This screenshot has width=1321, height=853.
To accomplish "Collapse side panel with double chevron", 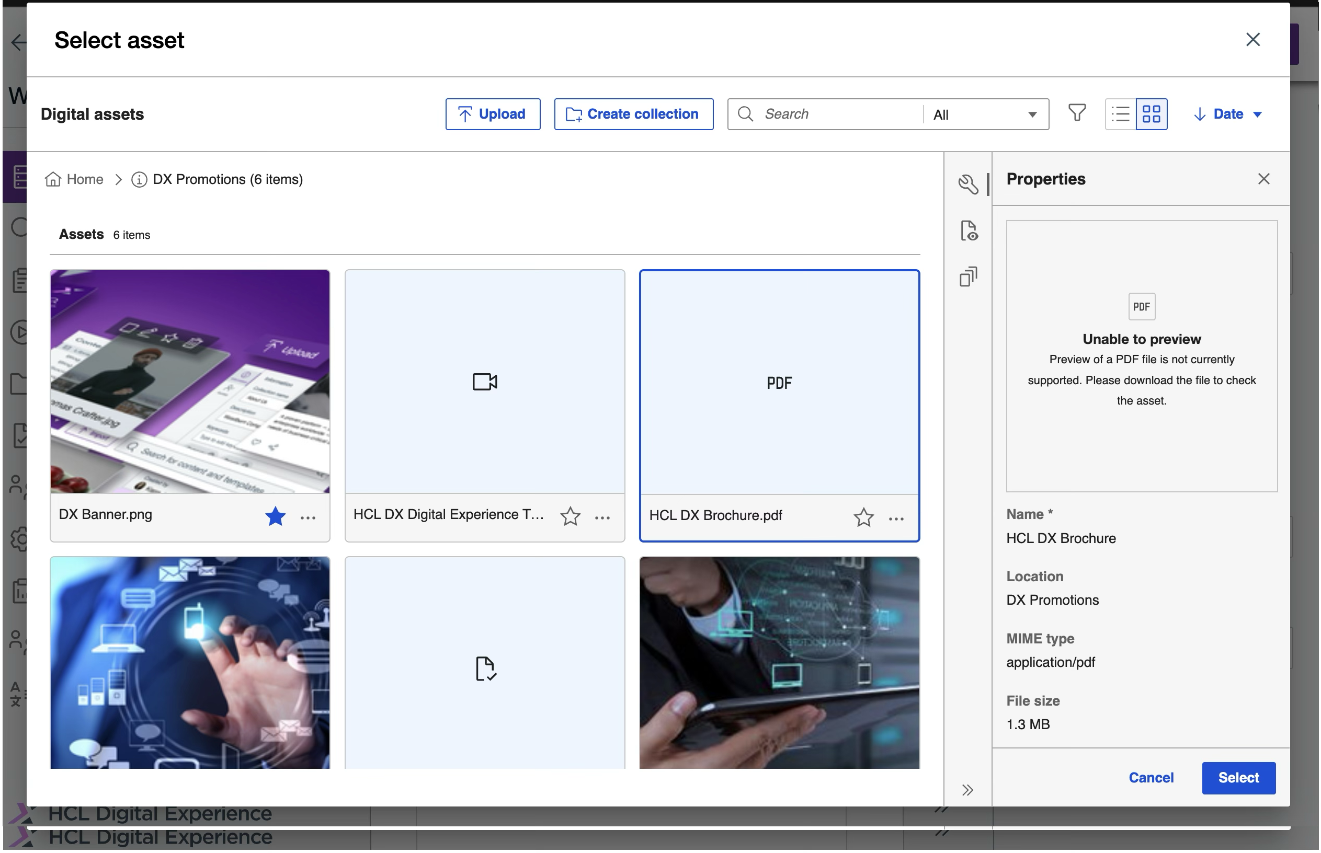I will click(967, 790).
